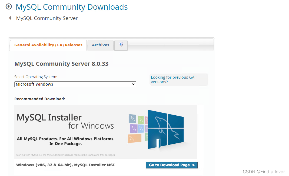Click 'All MySQL Products. For All Windows Platforms.' text

click(66, 139)
